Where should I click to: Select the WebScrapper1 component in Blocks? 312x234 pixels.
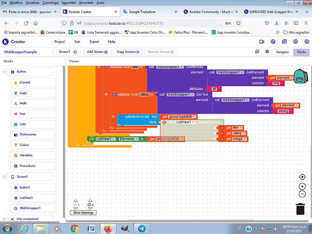click(30, 208)
